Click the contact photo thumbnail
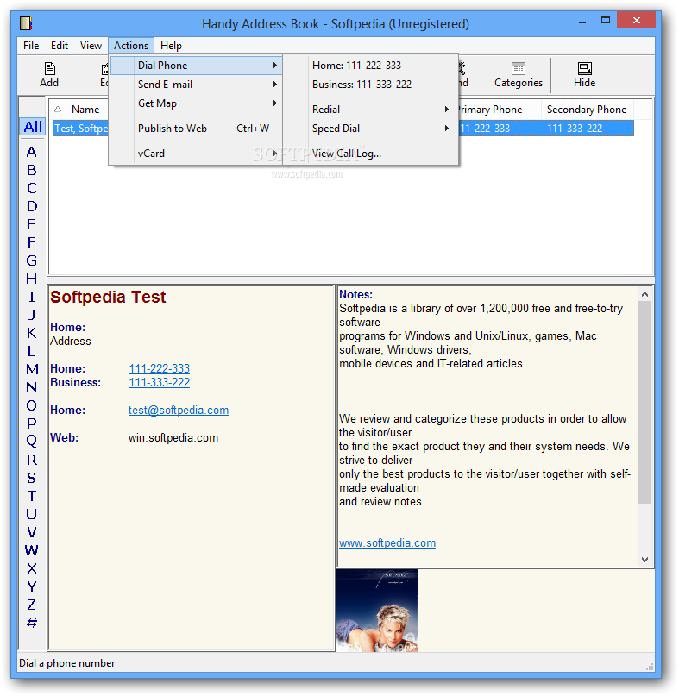Image resolution: width=679 pixels, height=696 pixels. tap(376, 611)
